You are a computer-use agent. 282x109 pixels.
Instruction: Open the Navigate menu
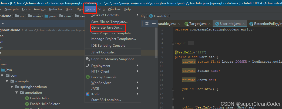tap(12, 9)
